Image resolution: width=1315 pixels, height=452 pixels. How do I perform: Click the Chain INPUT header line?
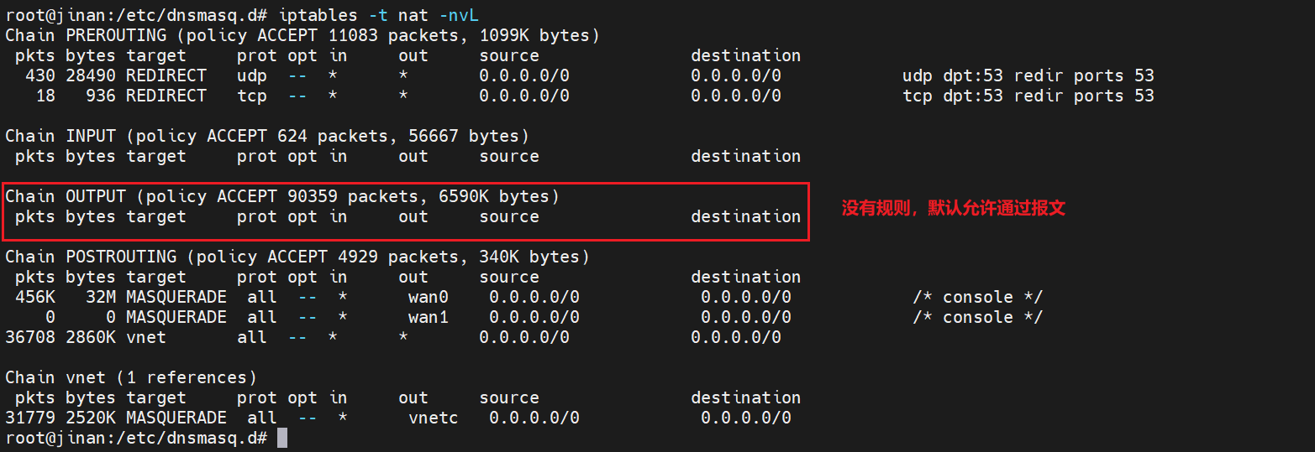(x=267, y=136)
